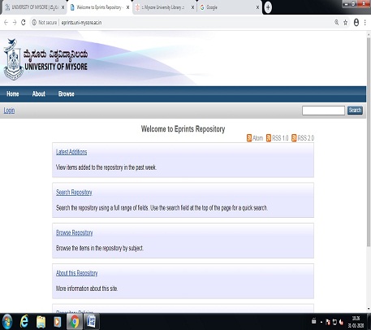Focus the repository quick search box
The height and width of the screenshot is (330, 371).
pyautogui.click(x=323, y=111)
